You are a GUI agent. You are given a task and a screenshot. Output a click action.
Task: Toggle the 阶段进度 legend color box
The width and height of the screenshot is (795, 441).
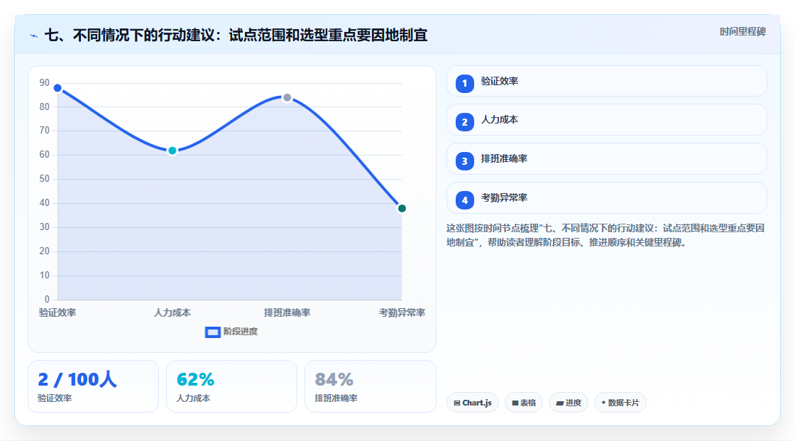pos(212,332)
